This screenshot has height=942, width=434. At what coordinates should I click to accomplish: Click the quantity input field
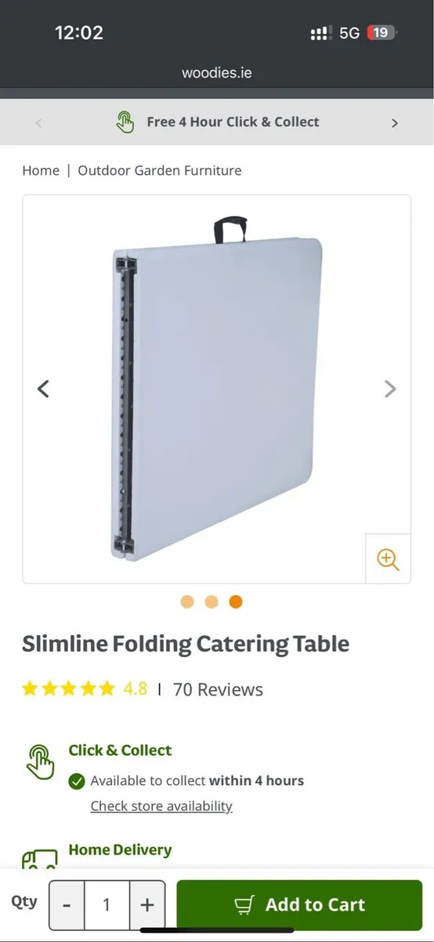pyautogui.click(x=107, y=905)
